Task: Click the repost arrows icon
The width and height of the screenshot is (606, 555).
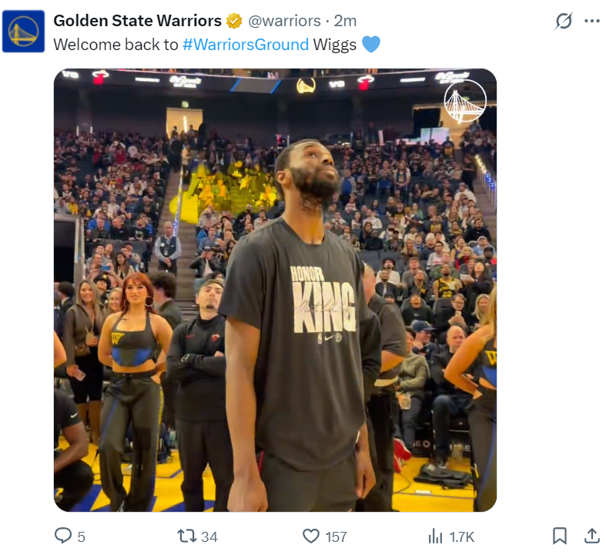Action: (186, 536)
